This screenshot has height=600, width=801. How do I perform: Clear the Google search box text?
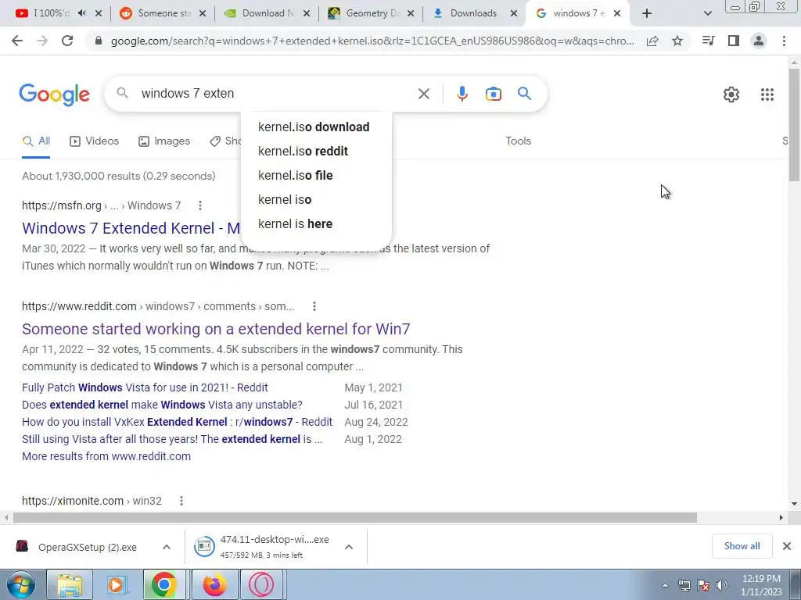click(423, 94)
